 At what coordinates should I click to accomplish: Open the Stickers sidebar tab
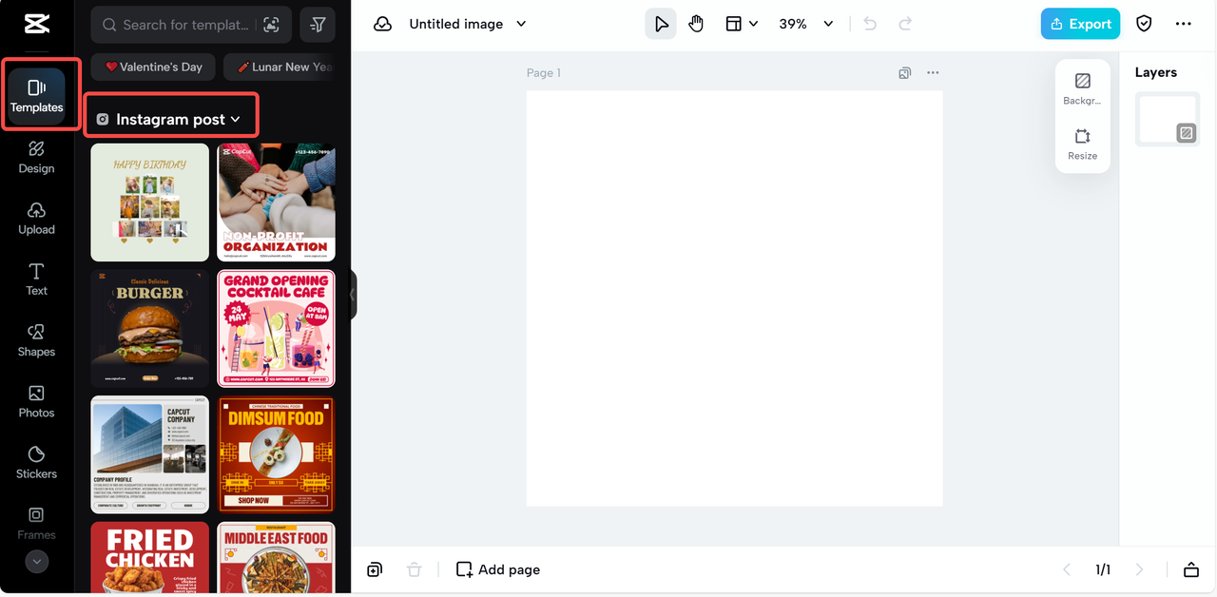[x=36, y=462]
